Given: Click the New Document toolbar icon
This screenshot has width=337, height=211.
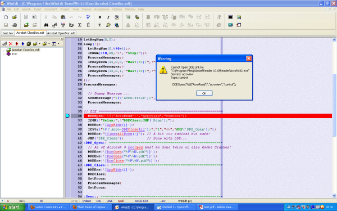Looking at the screenshot, I should (x=6, y=17).
